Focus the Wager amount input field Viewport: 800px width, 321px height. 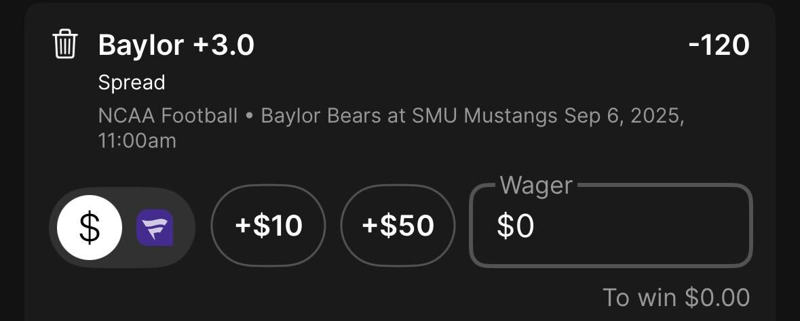click(x=611, y=226)
